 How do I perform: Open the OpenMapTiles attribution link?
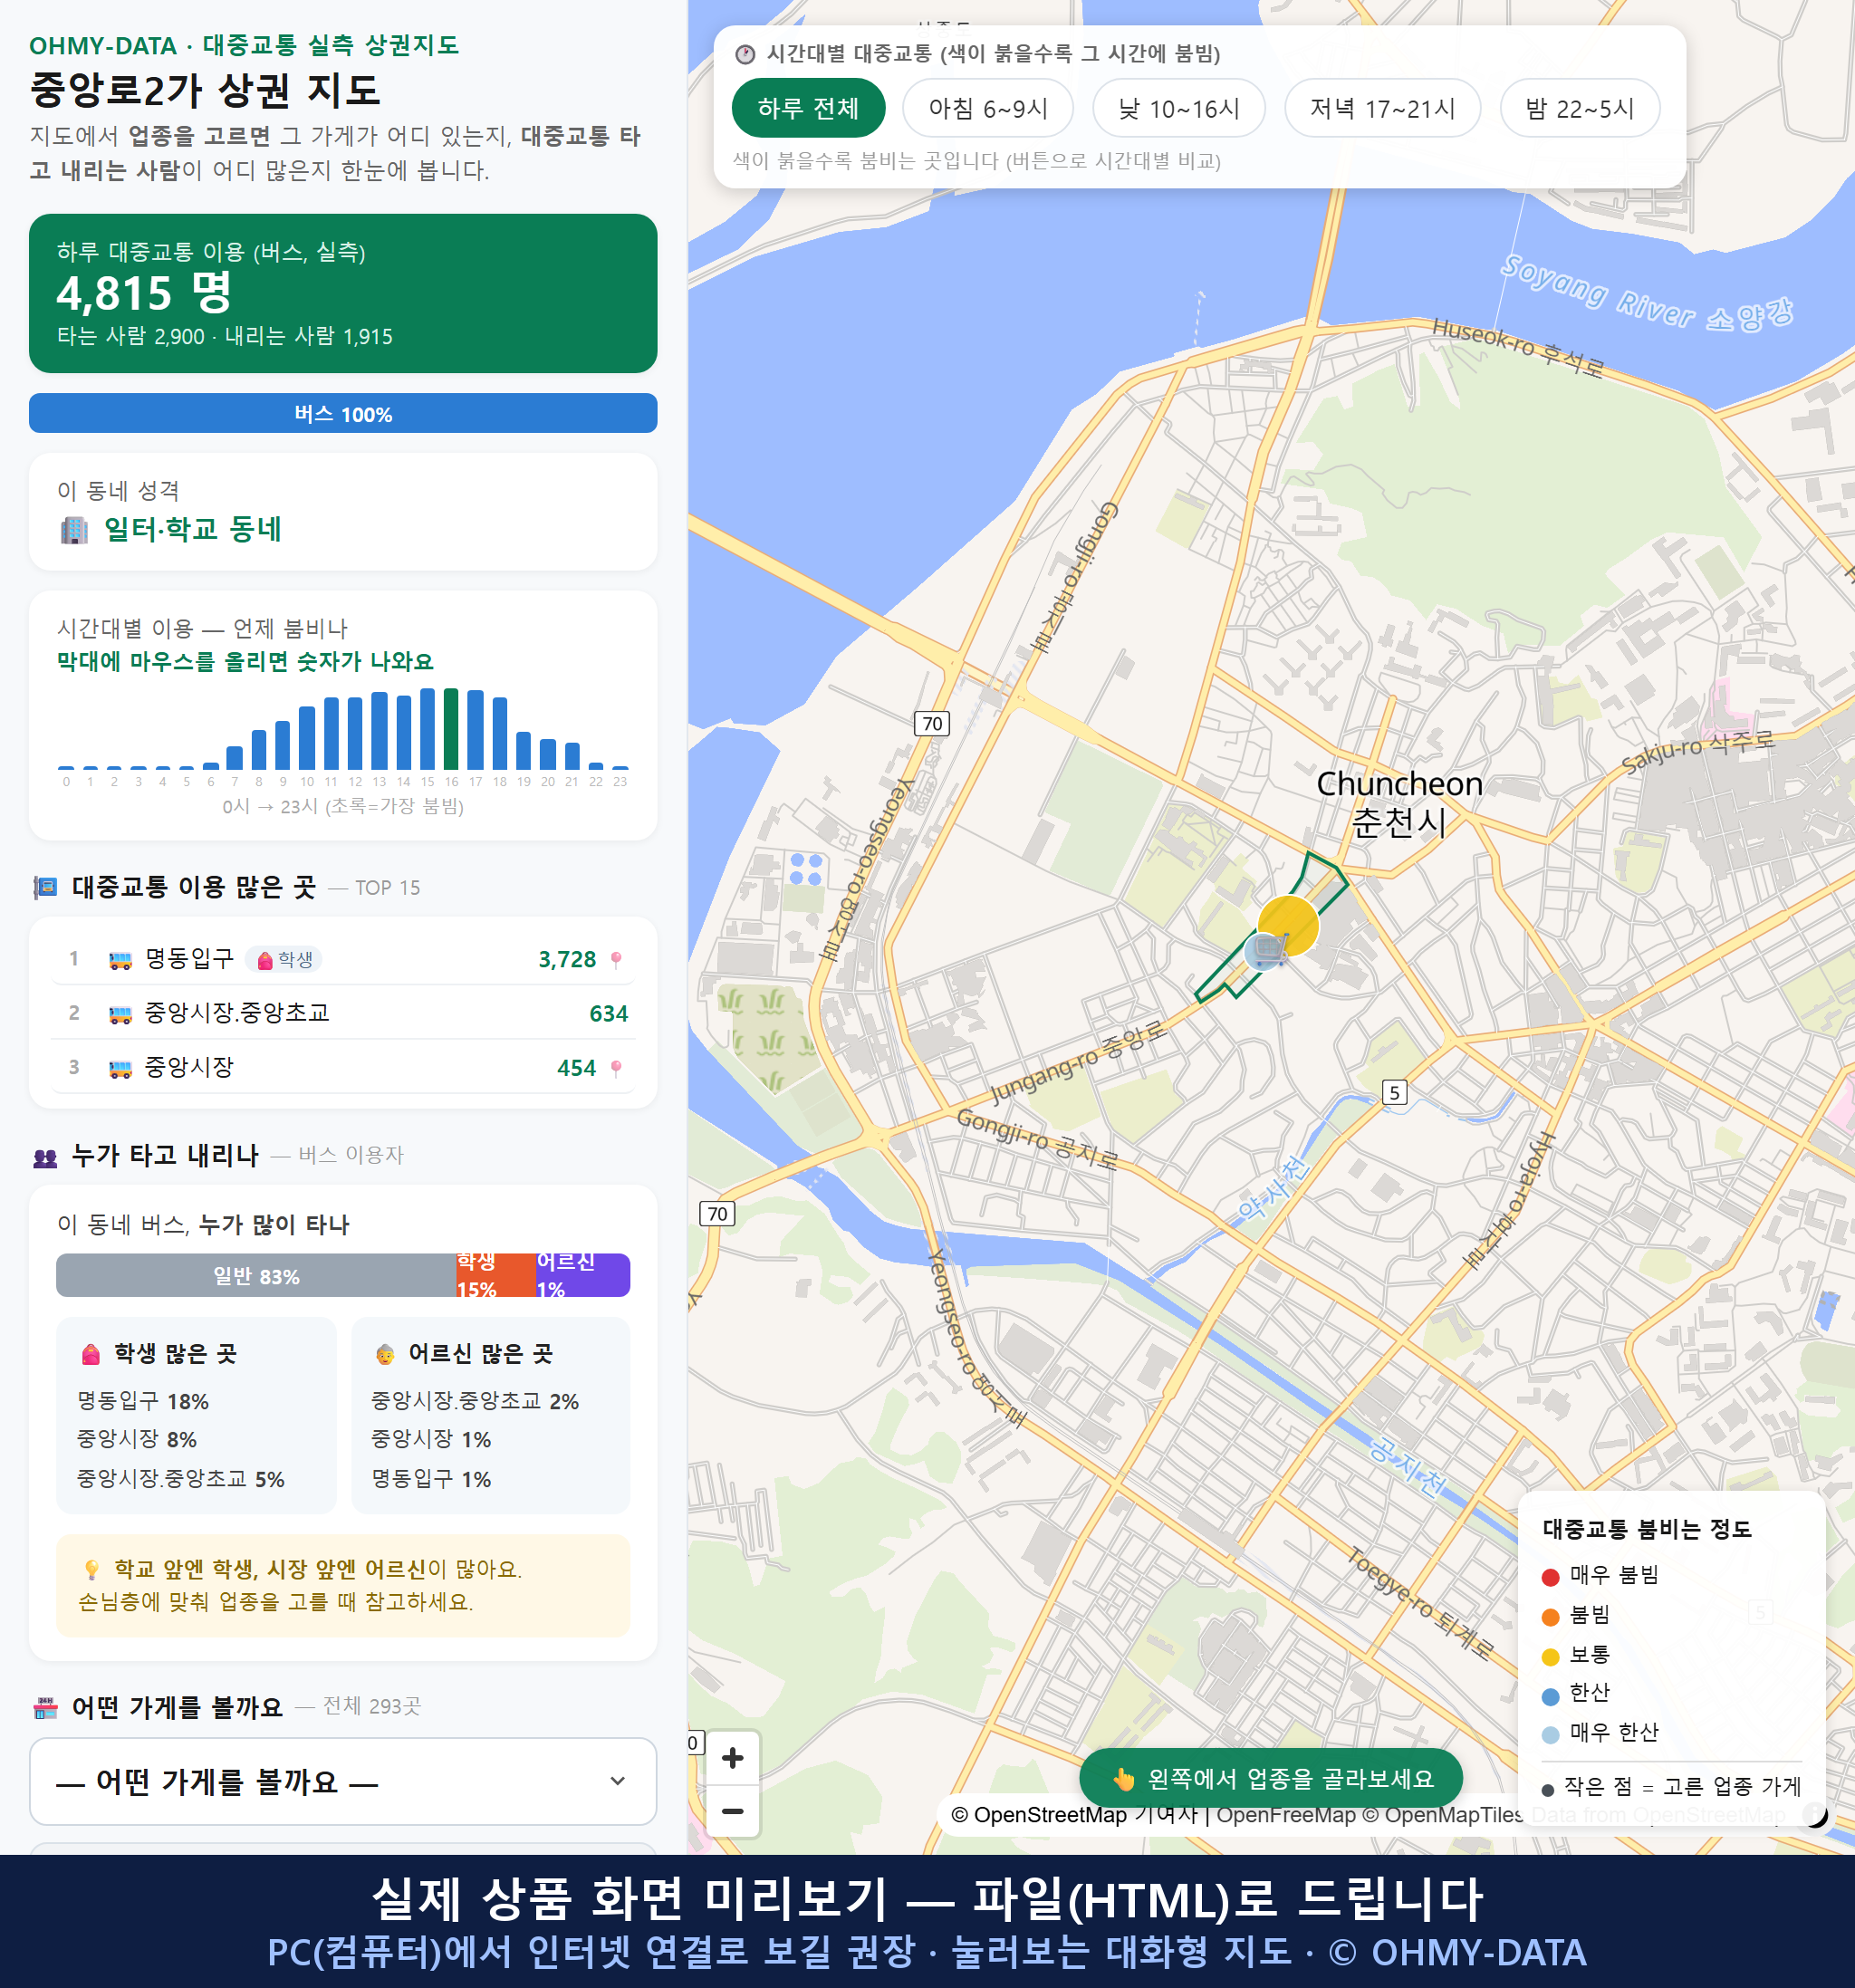(x=1442, y=1814)
